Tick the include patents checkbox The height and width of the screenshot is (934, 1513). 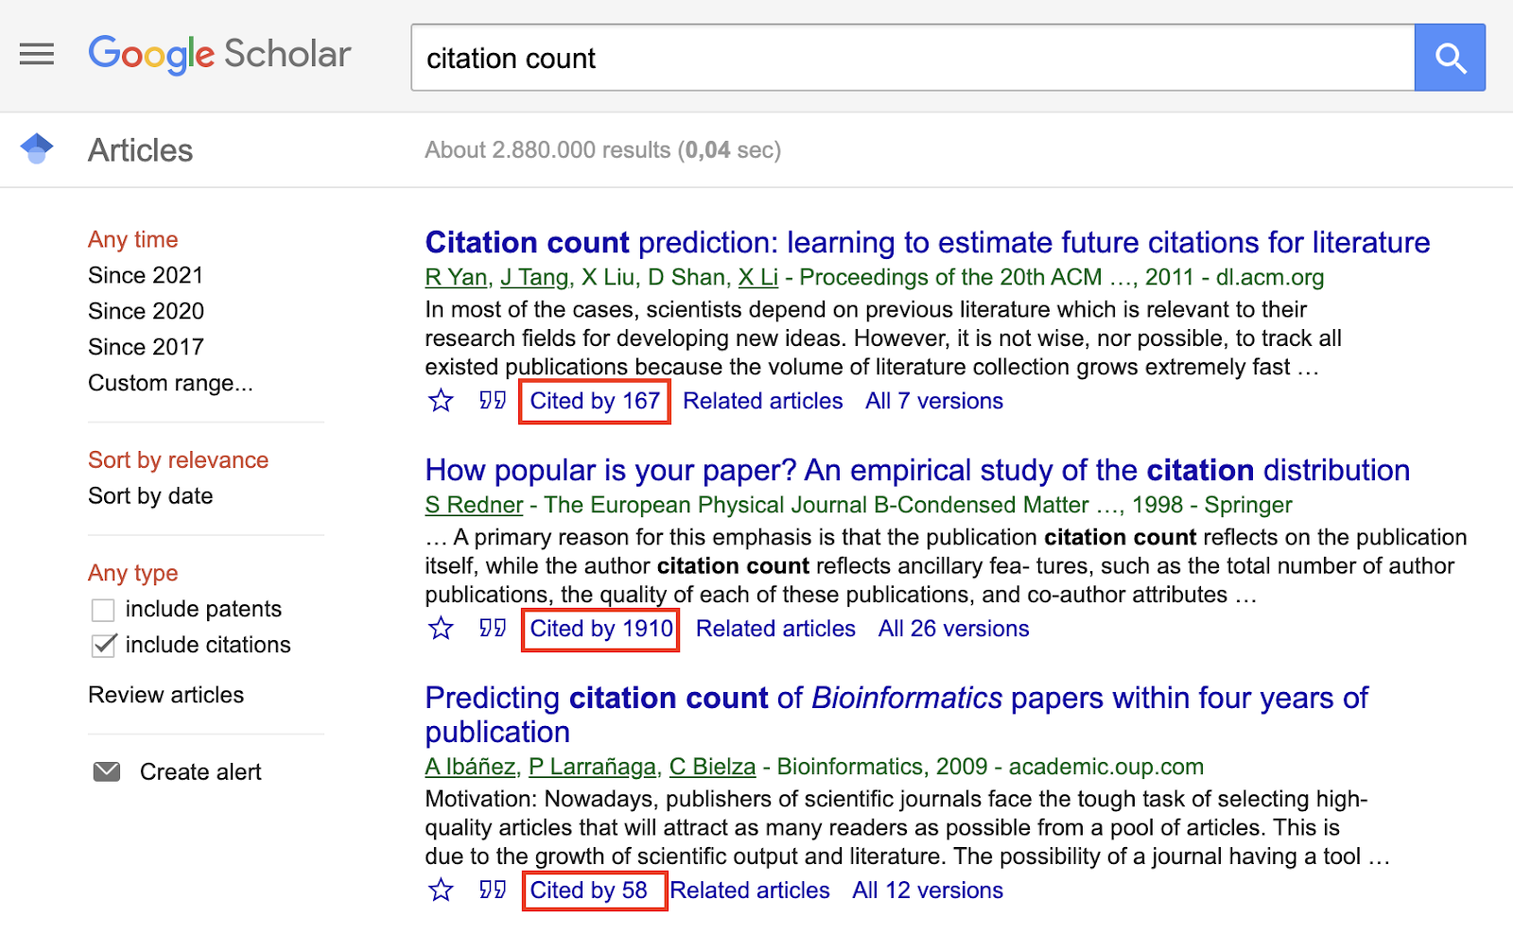coord(103,610)
